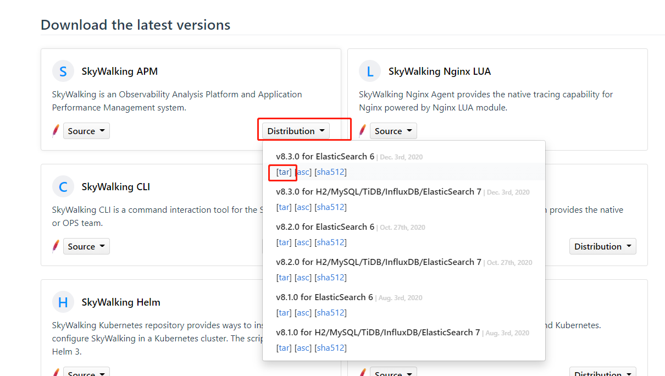Screen dimensions: 665x376
Task: Open Source dropdown in SkyWalking CLI card
Action: pyautogui.click(x=86, y=246)
